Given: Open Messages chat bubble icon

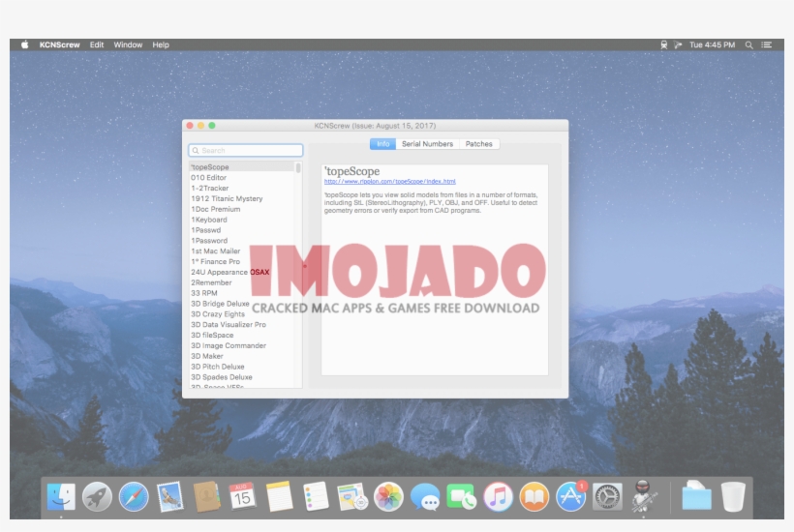Looking at the screenshot, I should [425, 496].
